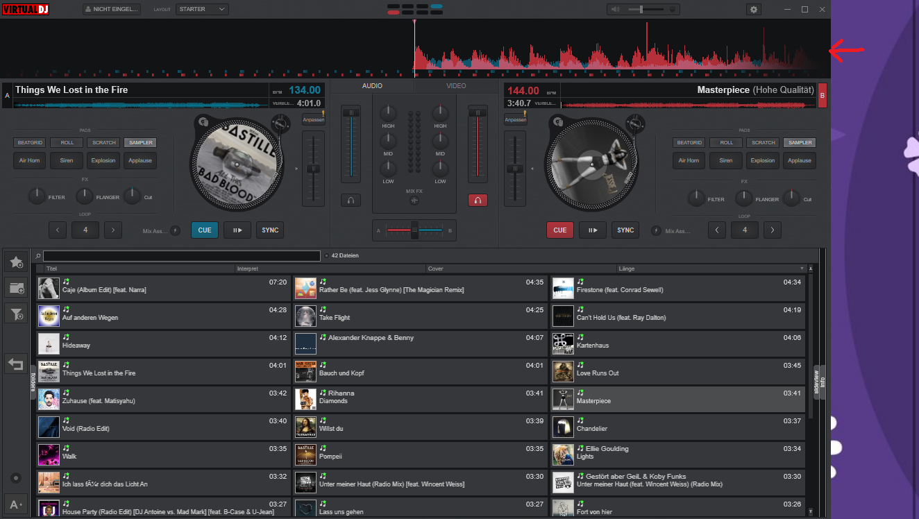Click the Pompeii album cover thumbnail
The image size is (919, 519).
pyautogui.click(x=305, y=454)
